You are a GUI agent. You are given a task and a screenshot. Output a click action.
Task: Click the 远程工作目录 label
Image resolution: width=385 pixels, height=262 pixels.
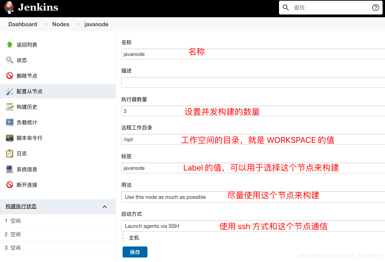137,128
